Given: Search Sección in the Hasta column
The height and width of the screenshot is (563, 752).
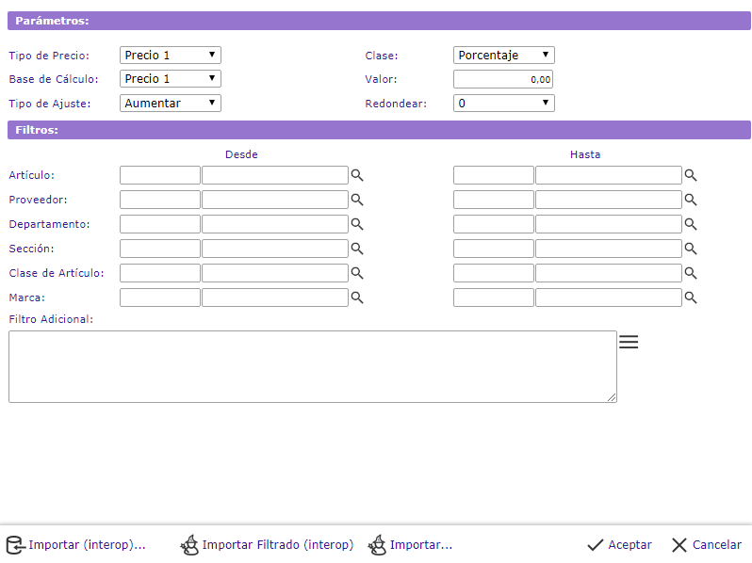Looking at the screenshot, I should [x=691, y=249].
